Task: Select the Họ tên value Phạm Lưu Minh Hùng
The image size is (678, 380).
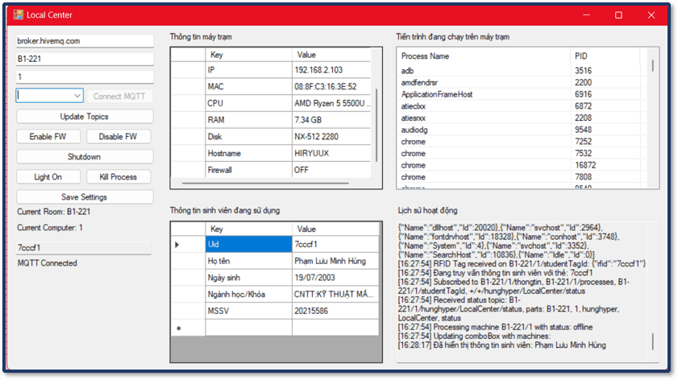Action: (x=335, y=261)
